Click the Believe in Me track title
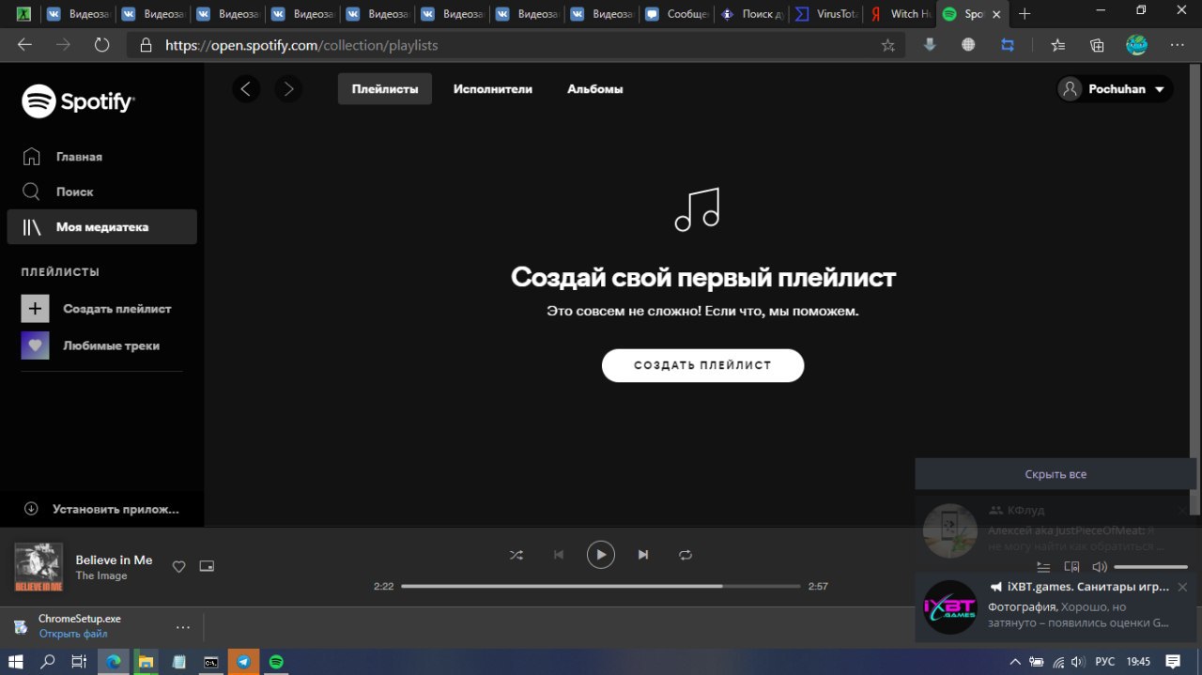The height and width of the screenshot is (675, 1202). tap(114, 560)
